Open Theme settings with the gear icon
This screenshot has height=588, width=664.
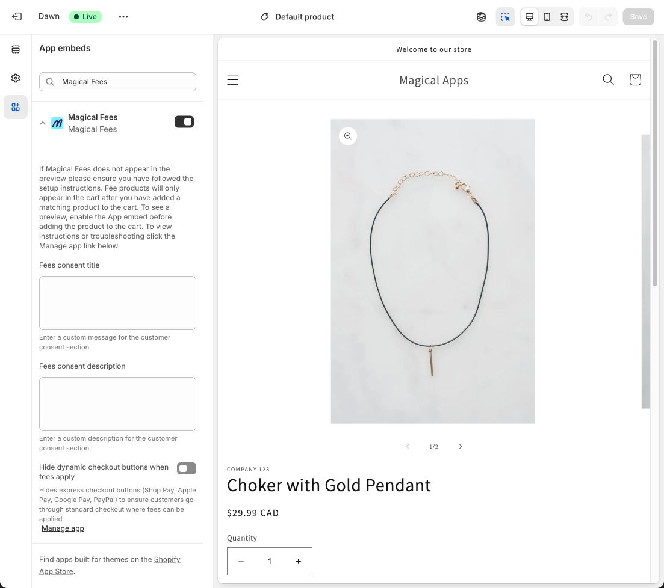click(16, 78)
